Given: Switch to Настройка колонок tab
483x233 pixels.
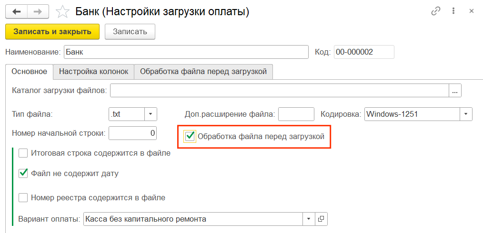Looking at the screenshot, I should click(x=93, y=72).
